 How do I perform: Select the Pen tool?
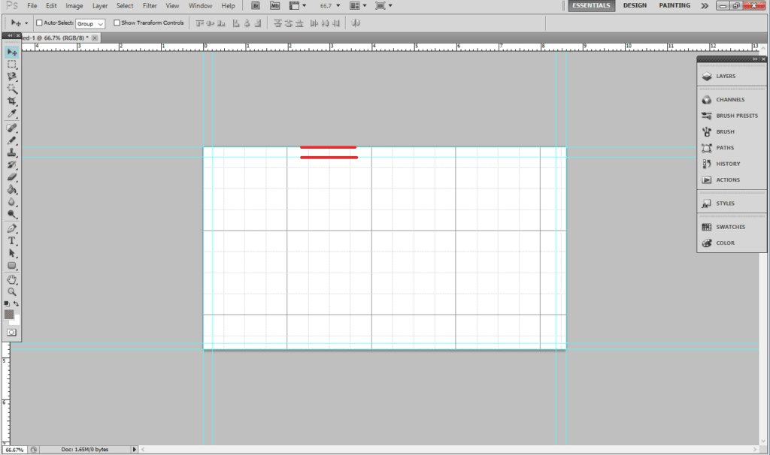tap(12, 228)
